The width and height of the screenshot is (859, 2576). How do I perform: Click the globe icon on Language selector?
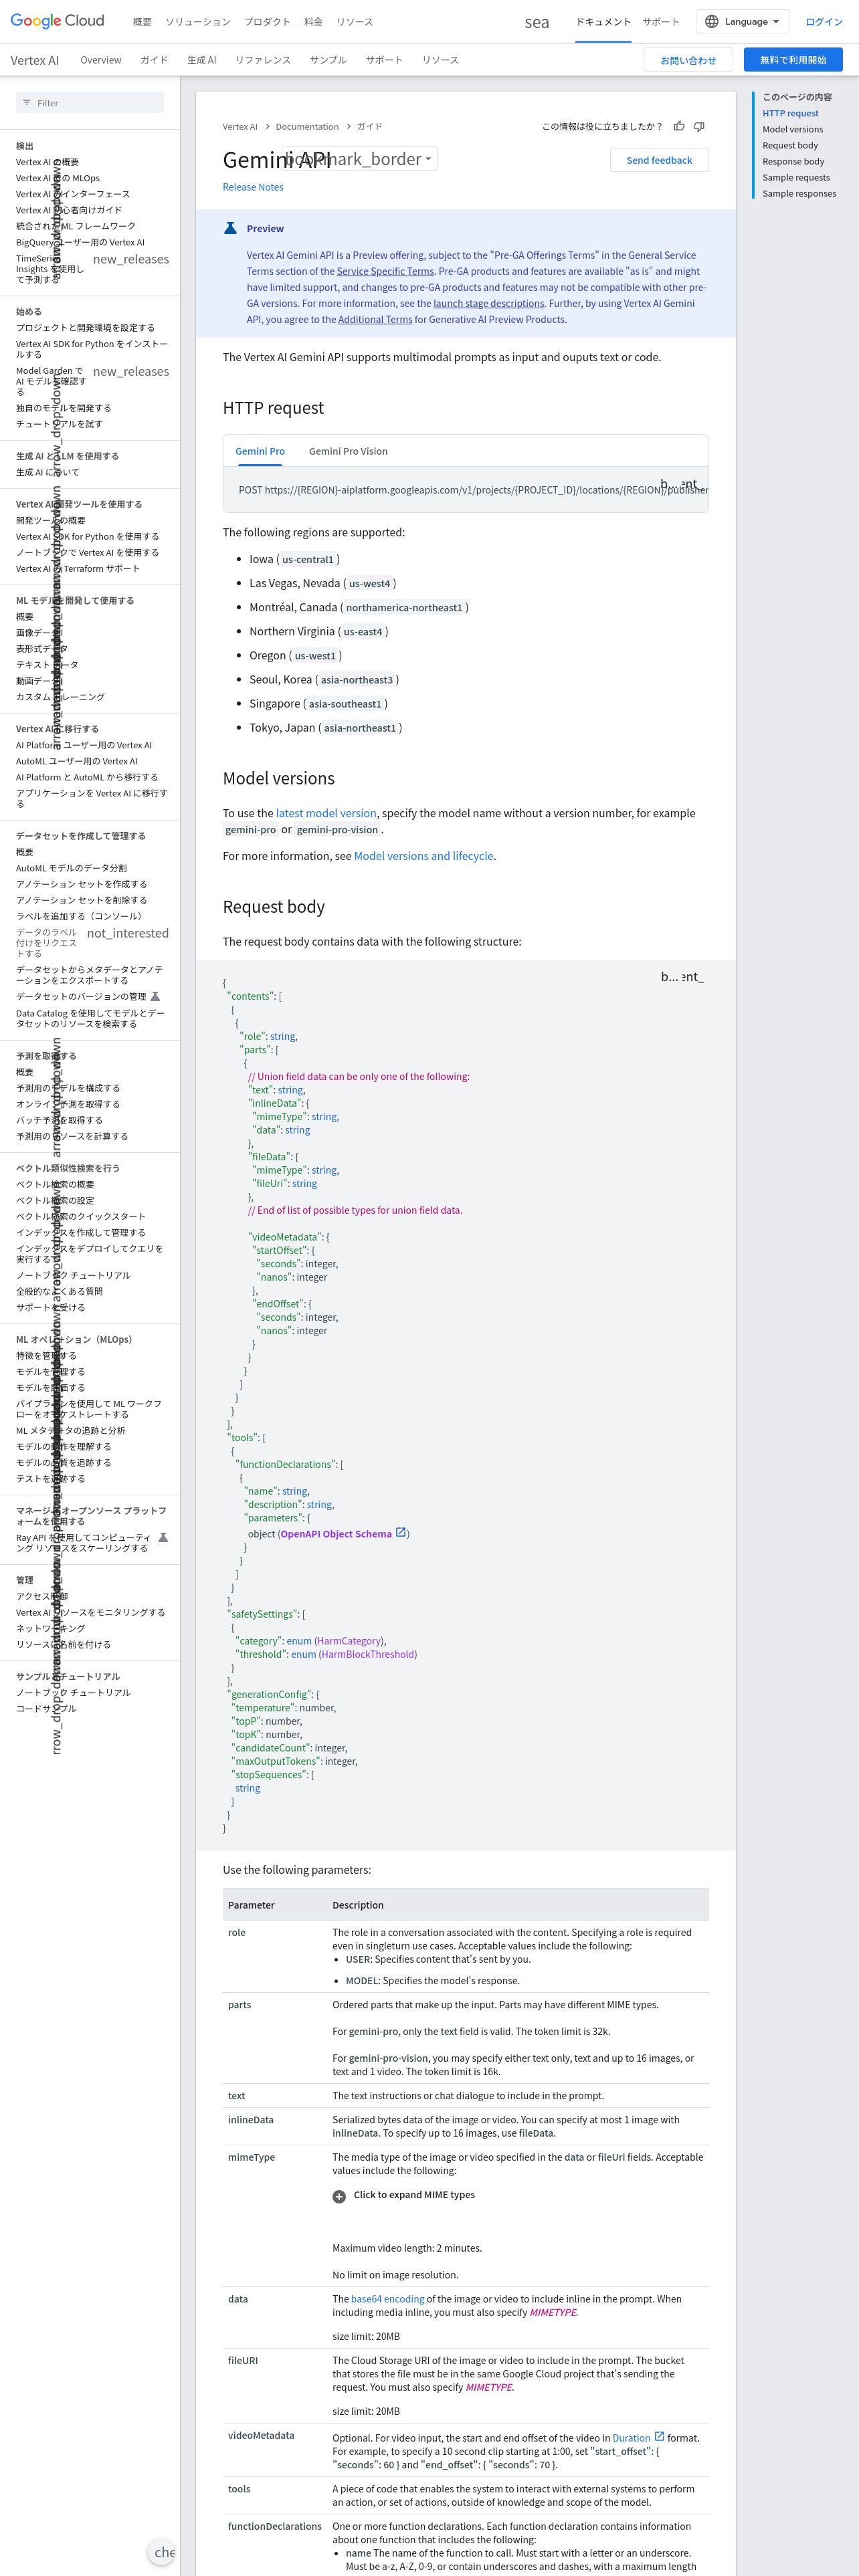tap(712, 21)
